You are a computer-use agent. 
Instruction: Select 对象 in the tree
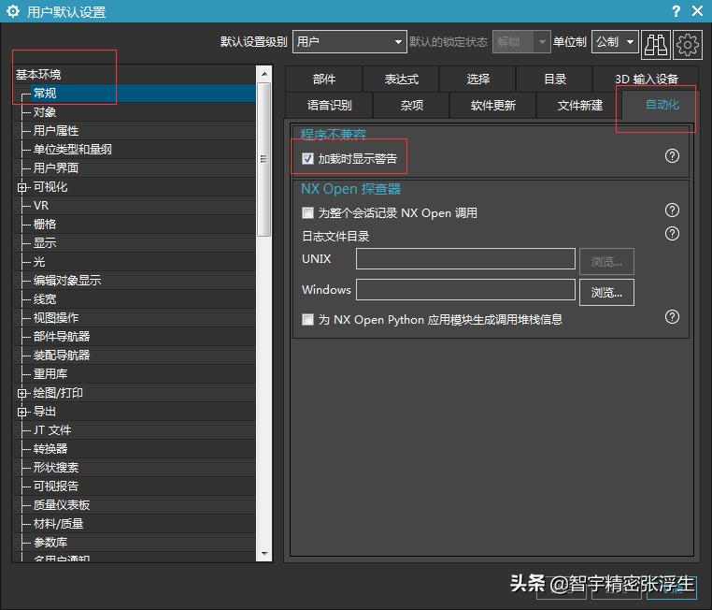coord(45,112)
